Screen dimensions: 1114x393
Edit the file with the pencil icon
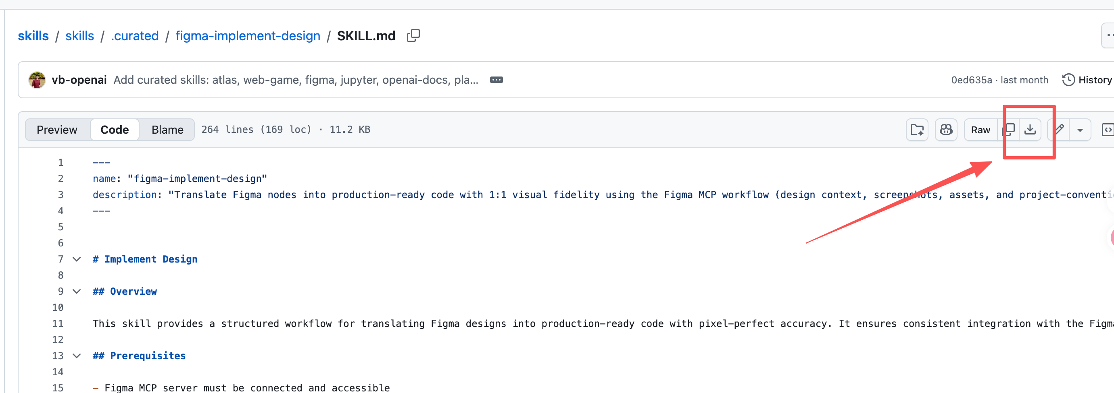pos(1059,130)
